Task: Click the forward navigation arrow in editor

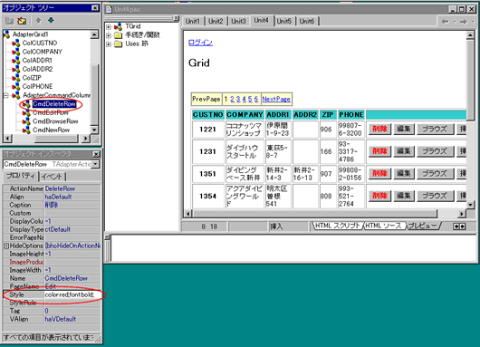Action: point(464,22)
